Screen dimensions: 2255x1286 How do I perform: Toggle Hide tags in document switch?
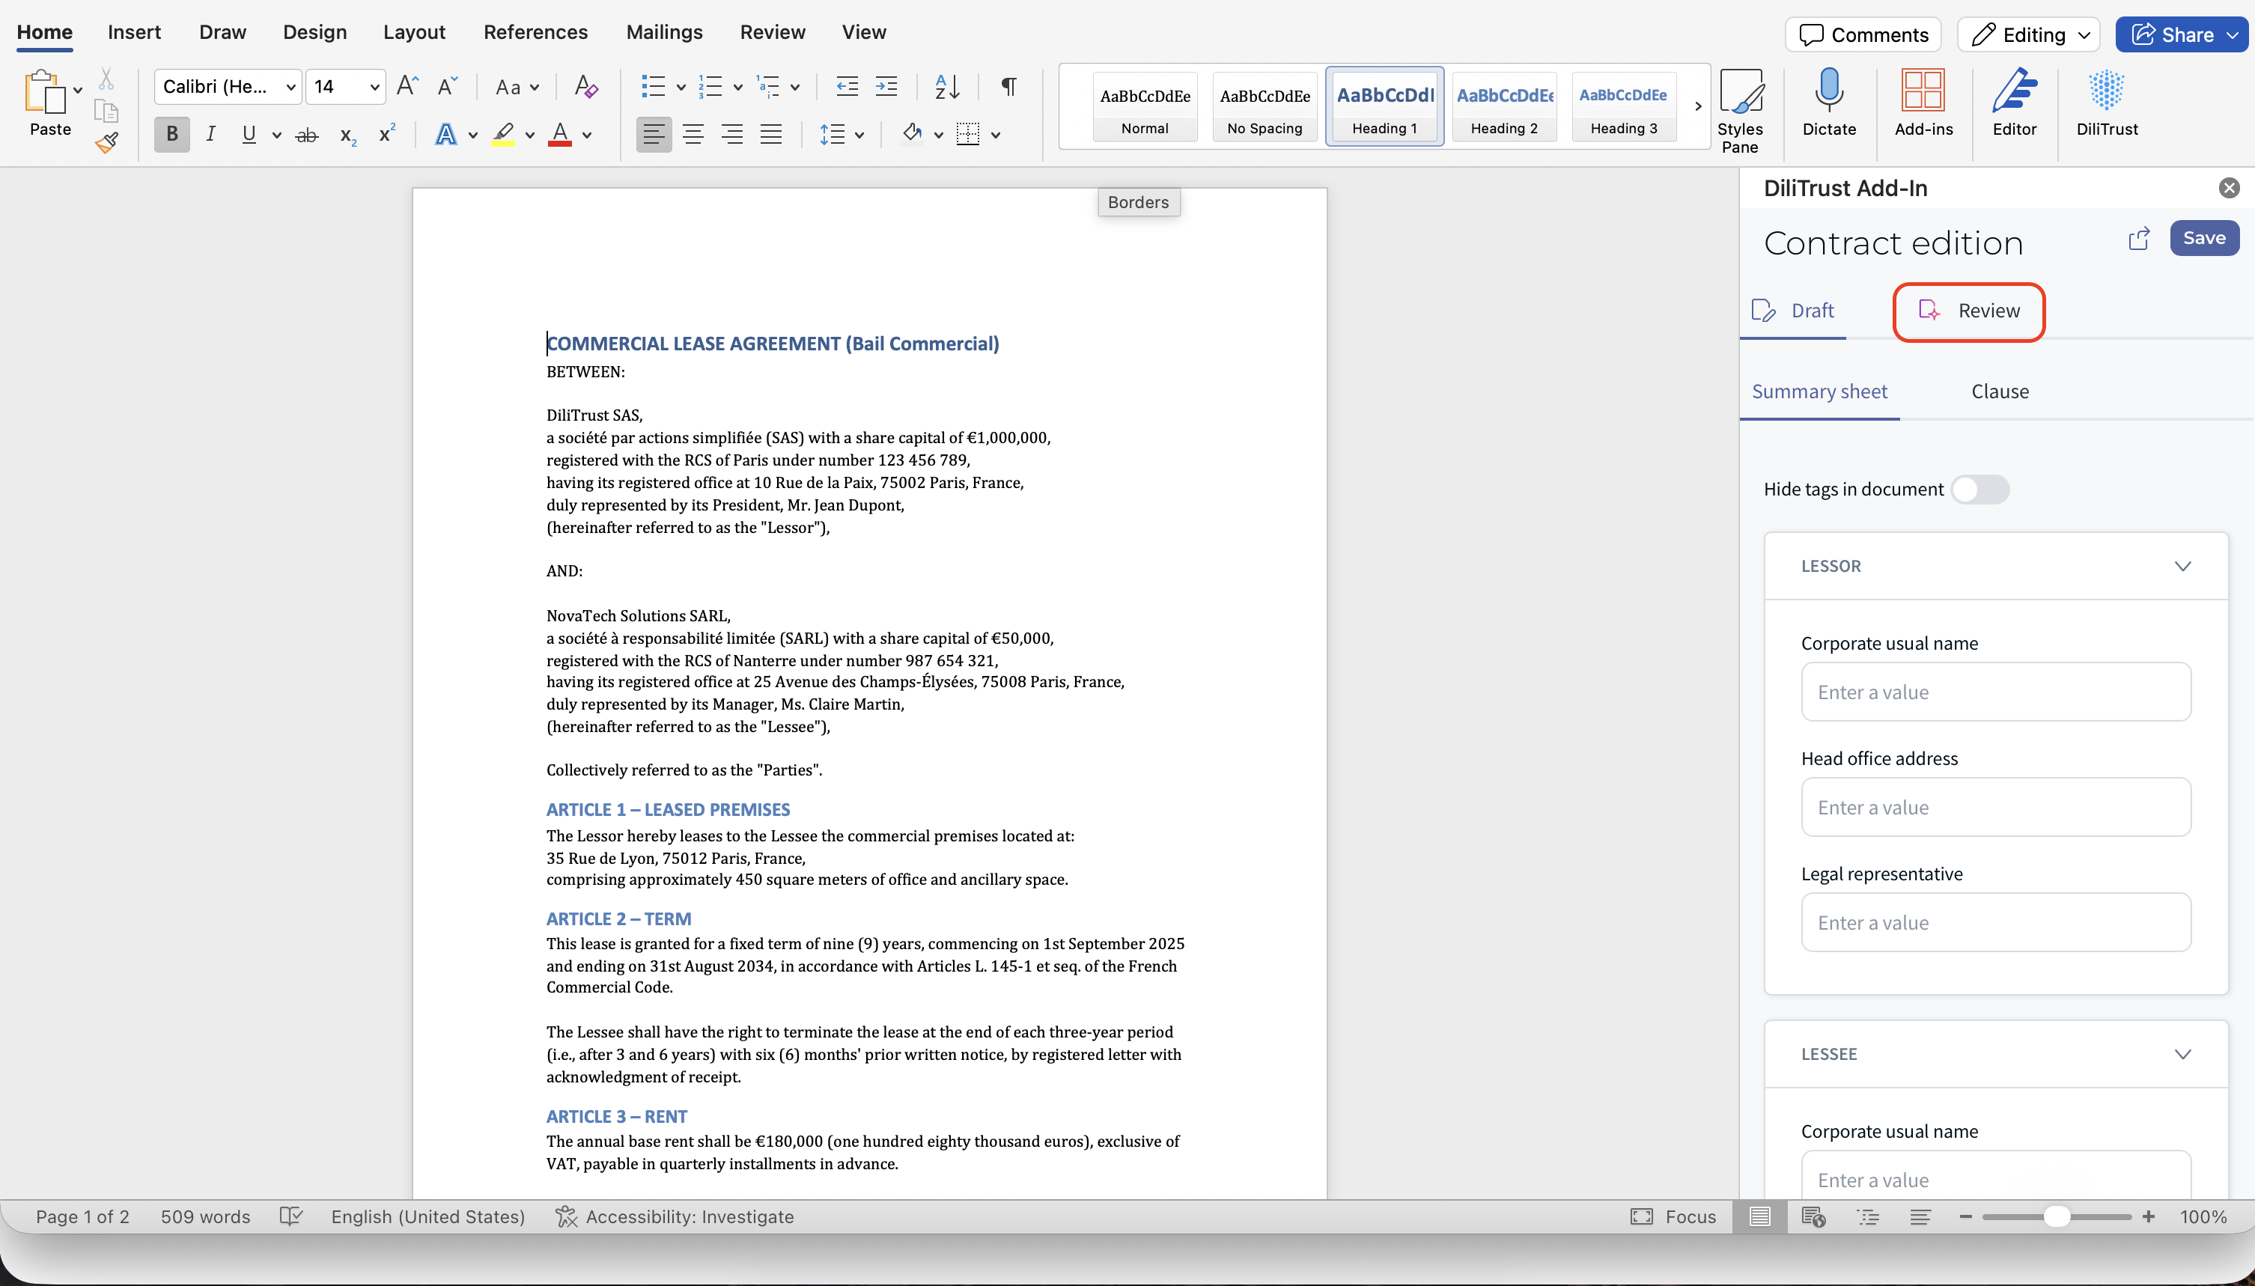tap(1979, 490)
